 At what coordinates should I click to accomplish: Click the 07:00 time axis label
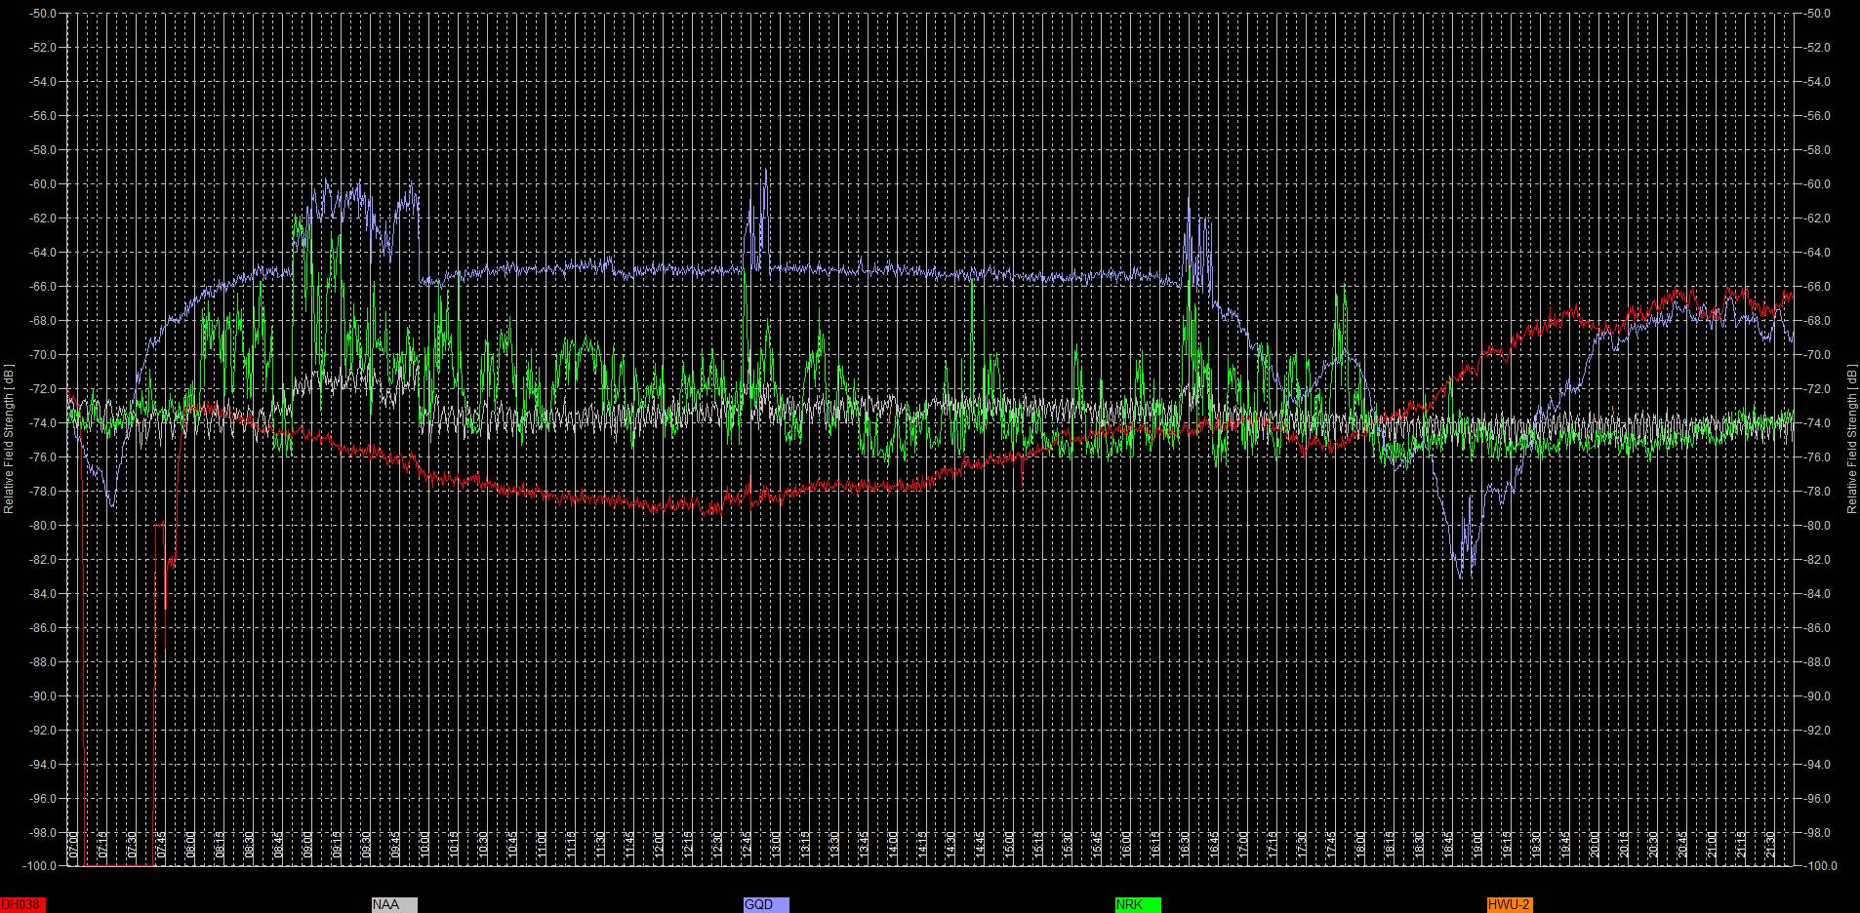point(74,846)
